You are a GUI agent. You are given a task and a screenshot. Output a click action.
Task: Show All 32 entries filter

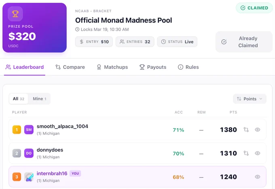click(x=19, y=99)
